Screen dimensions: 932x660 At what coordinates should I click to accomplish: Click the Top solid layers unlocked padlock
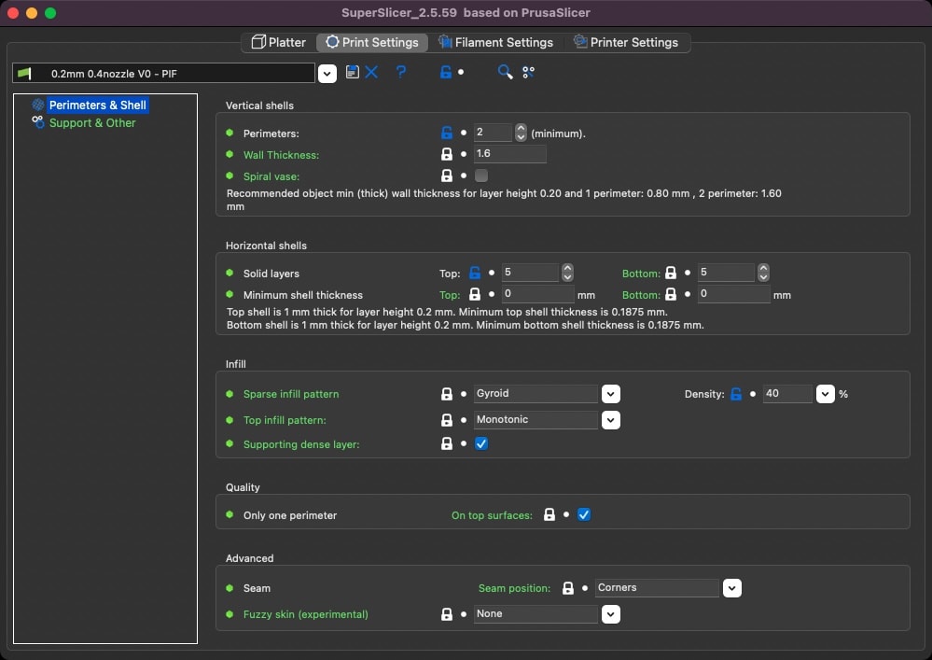pyautogui.click(x=474, y=273)
